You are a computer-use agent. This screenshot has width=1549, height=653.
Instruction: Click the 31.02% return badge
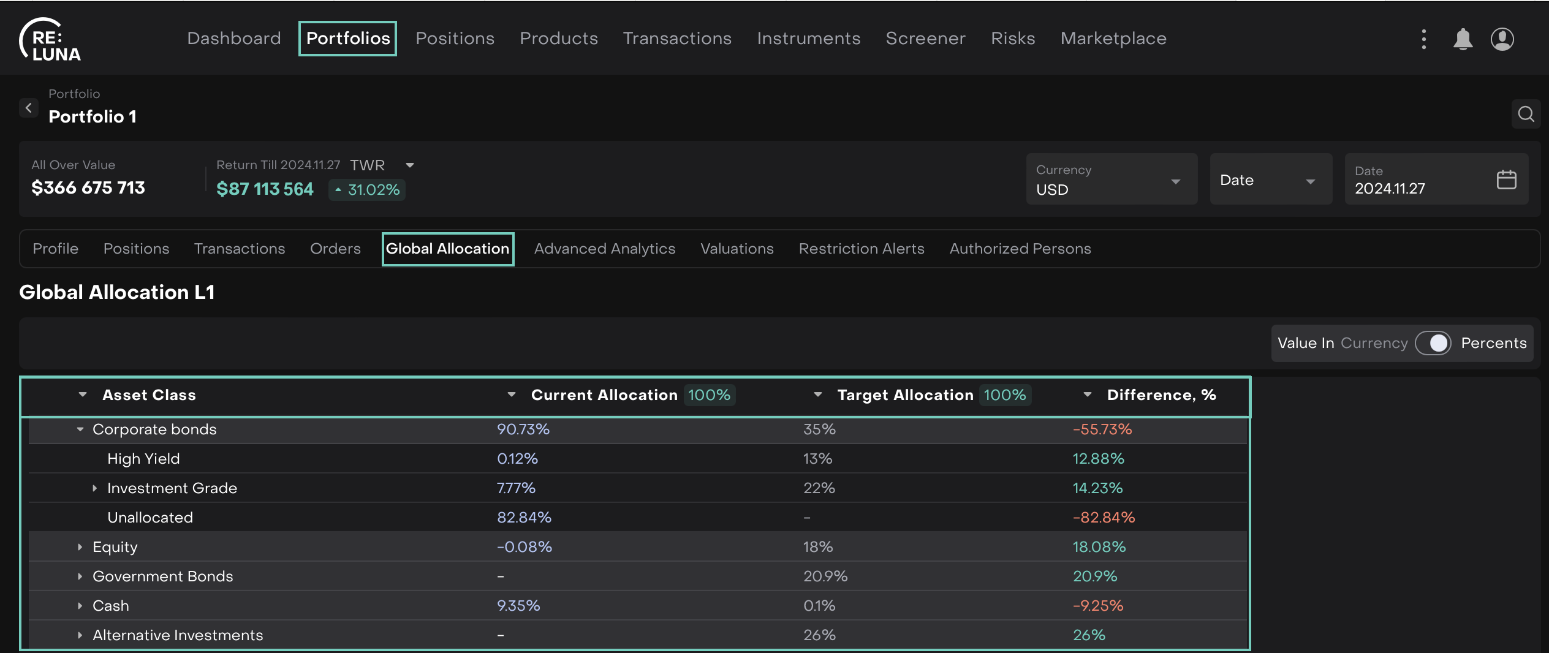367,190
